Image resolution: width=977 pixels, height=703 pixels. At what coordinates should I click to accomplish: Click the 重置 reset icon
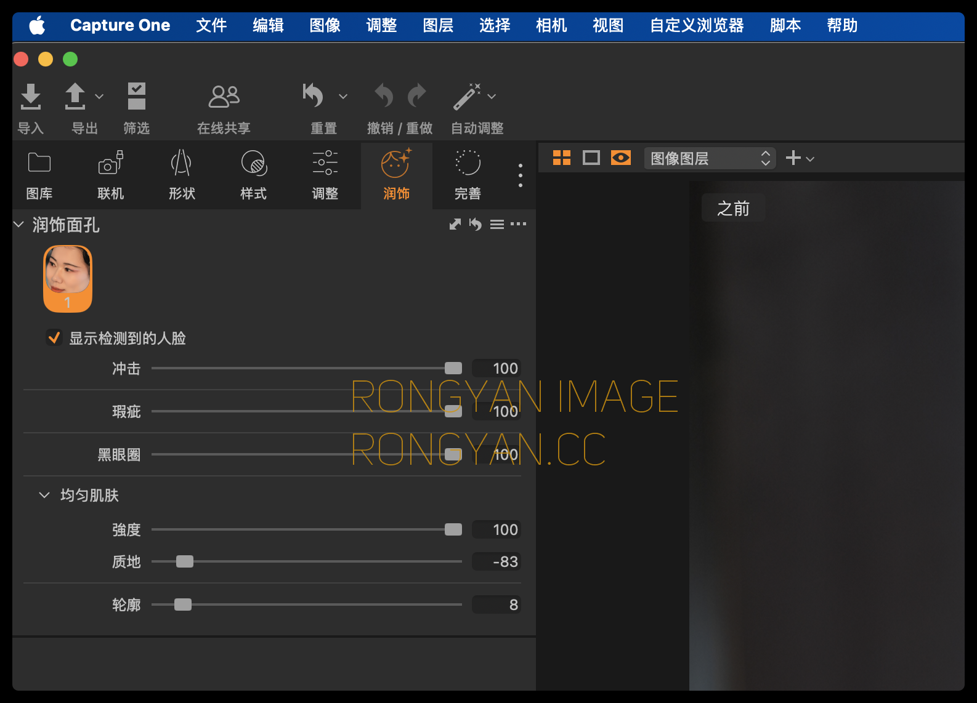click(314, 96)
